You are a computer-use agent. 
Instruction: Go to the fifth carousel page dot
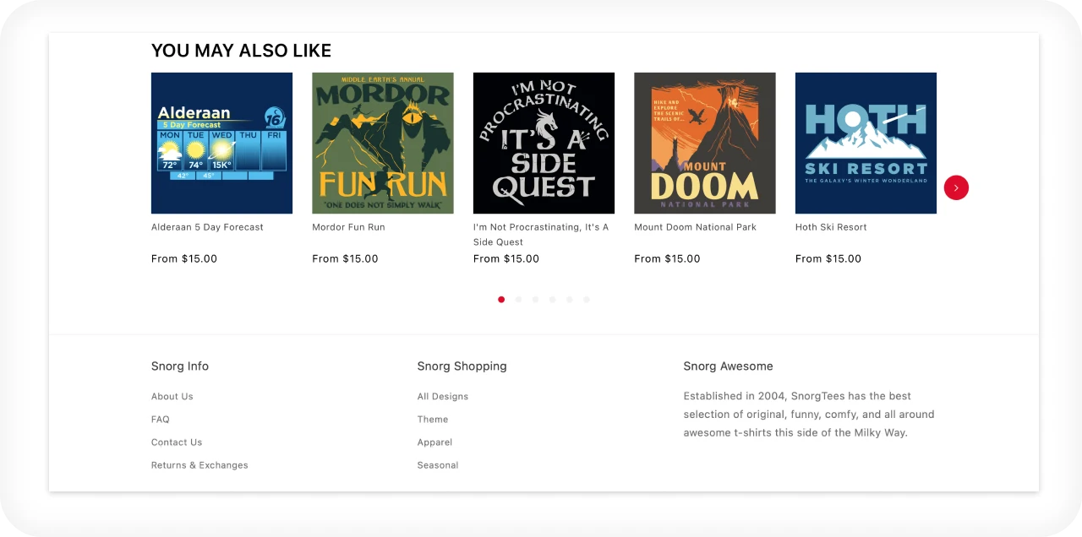point(569,299)
